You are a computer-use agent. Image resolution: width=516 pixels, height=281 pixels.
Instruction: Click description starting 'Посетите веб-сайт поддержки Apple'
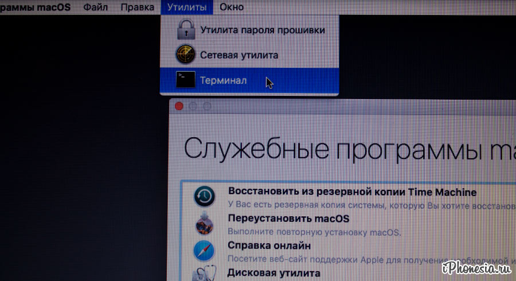pos(372,259)
